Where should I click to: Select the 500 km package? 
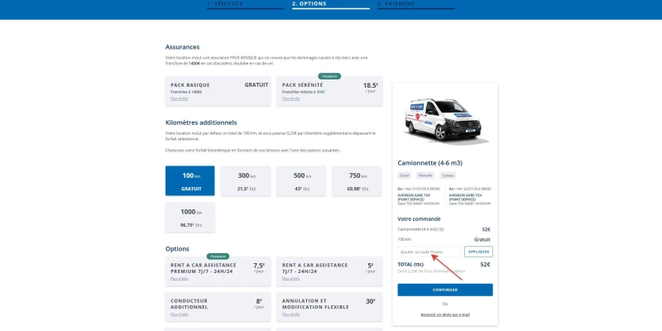(x=301, y=180)
